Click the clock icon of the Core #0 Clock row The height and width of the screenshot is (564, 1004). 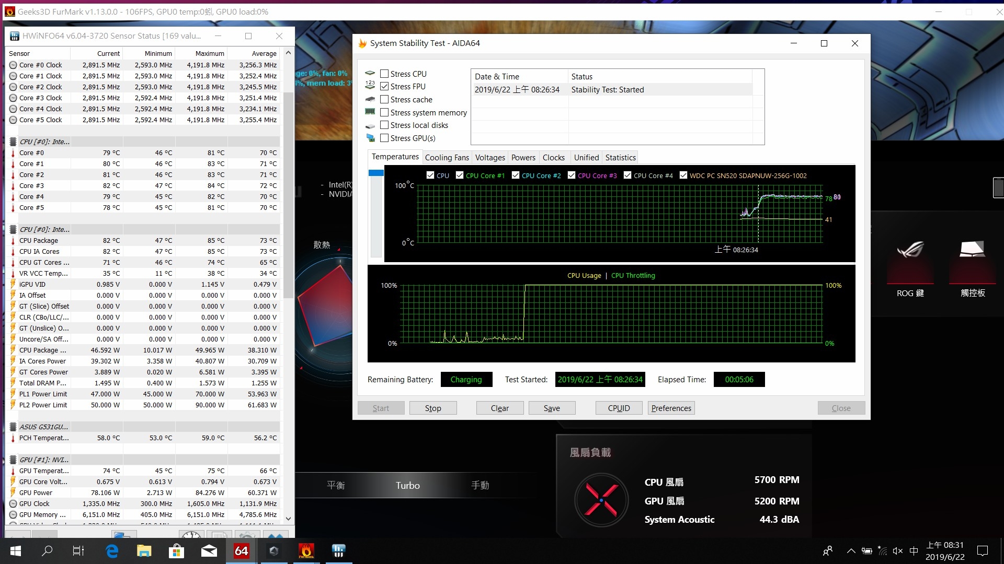pyautogui.click(x=13, y=65)
